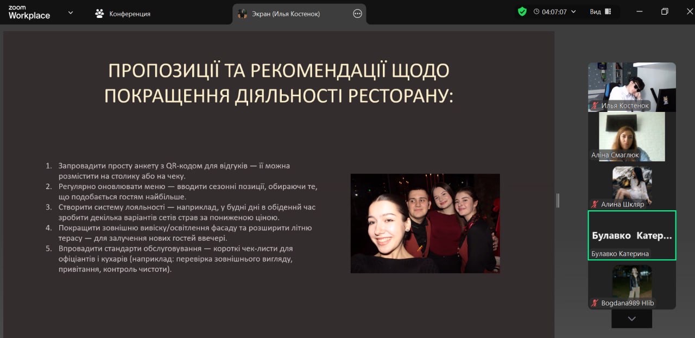
Task: Select Илья Костенок's video thumbnail
Action: (x=632, y=87)
